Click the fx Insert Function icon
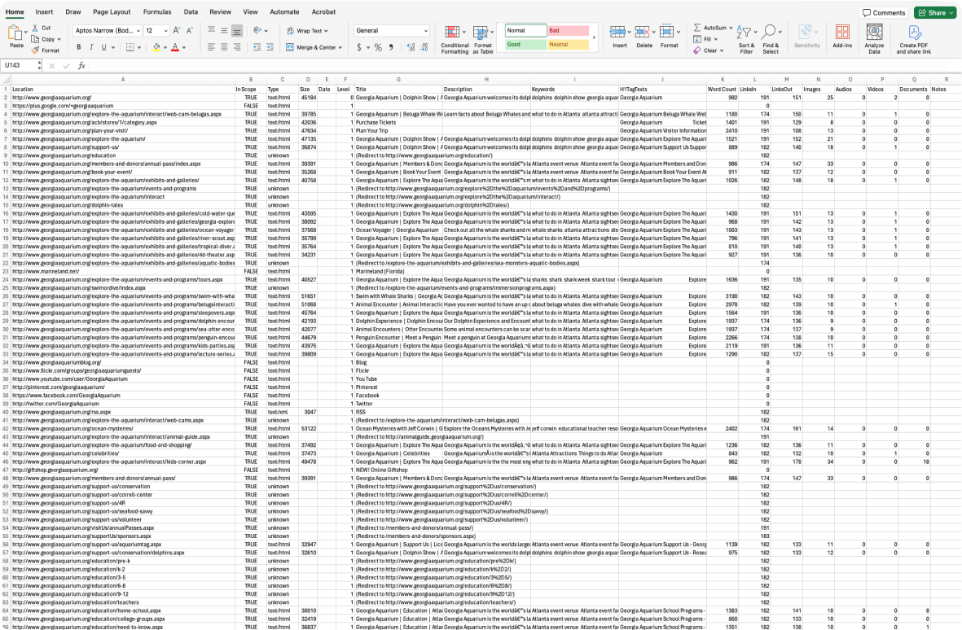Screen dimensions: 962x630 (x=81, y=66)
